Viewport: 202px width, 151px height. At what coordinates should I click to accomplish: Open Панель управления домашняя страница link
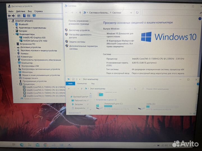pyautogui.click(x=80, y=22)
